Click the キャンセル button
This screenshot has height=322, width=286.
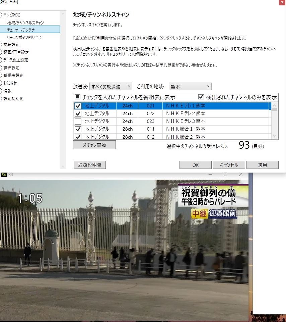[229, 165]
